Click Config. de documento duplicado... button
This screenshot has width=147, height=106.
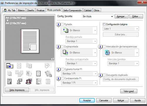[x=121, y=79]
